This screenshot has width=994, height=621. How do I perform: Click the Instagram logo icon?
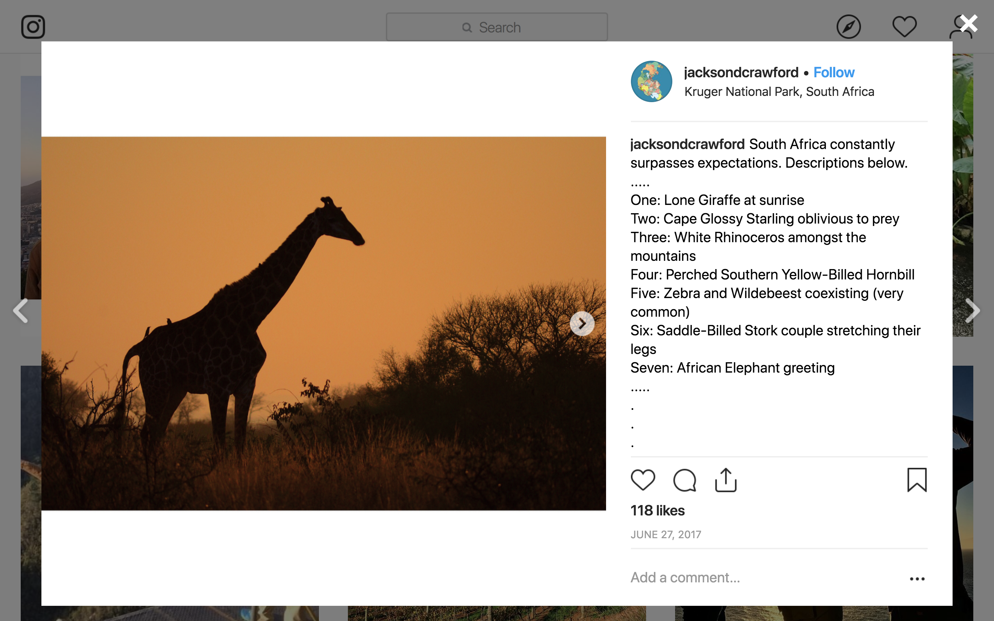click(x=33, y=27)
